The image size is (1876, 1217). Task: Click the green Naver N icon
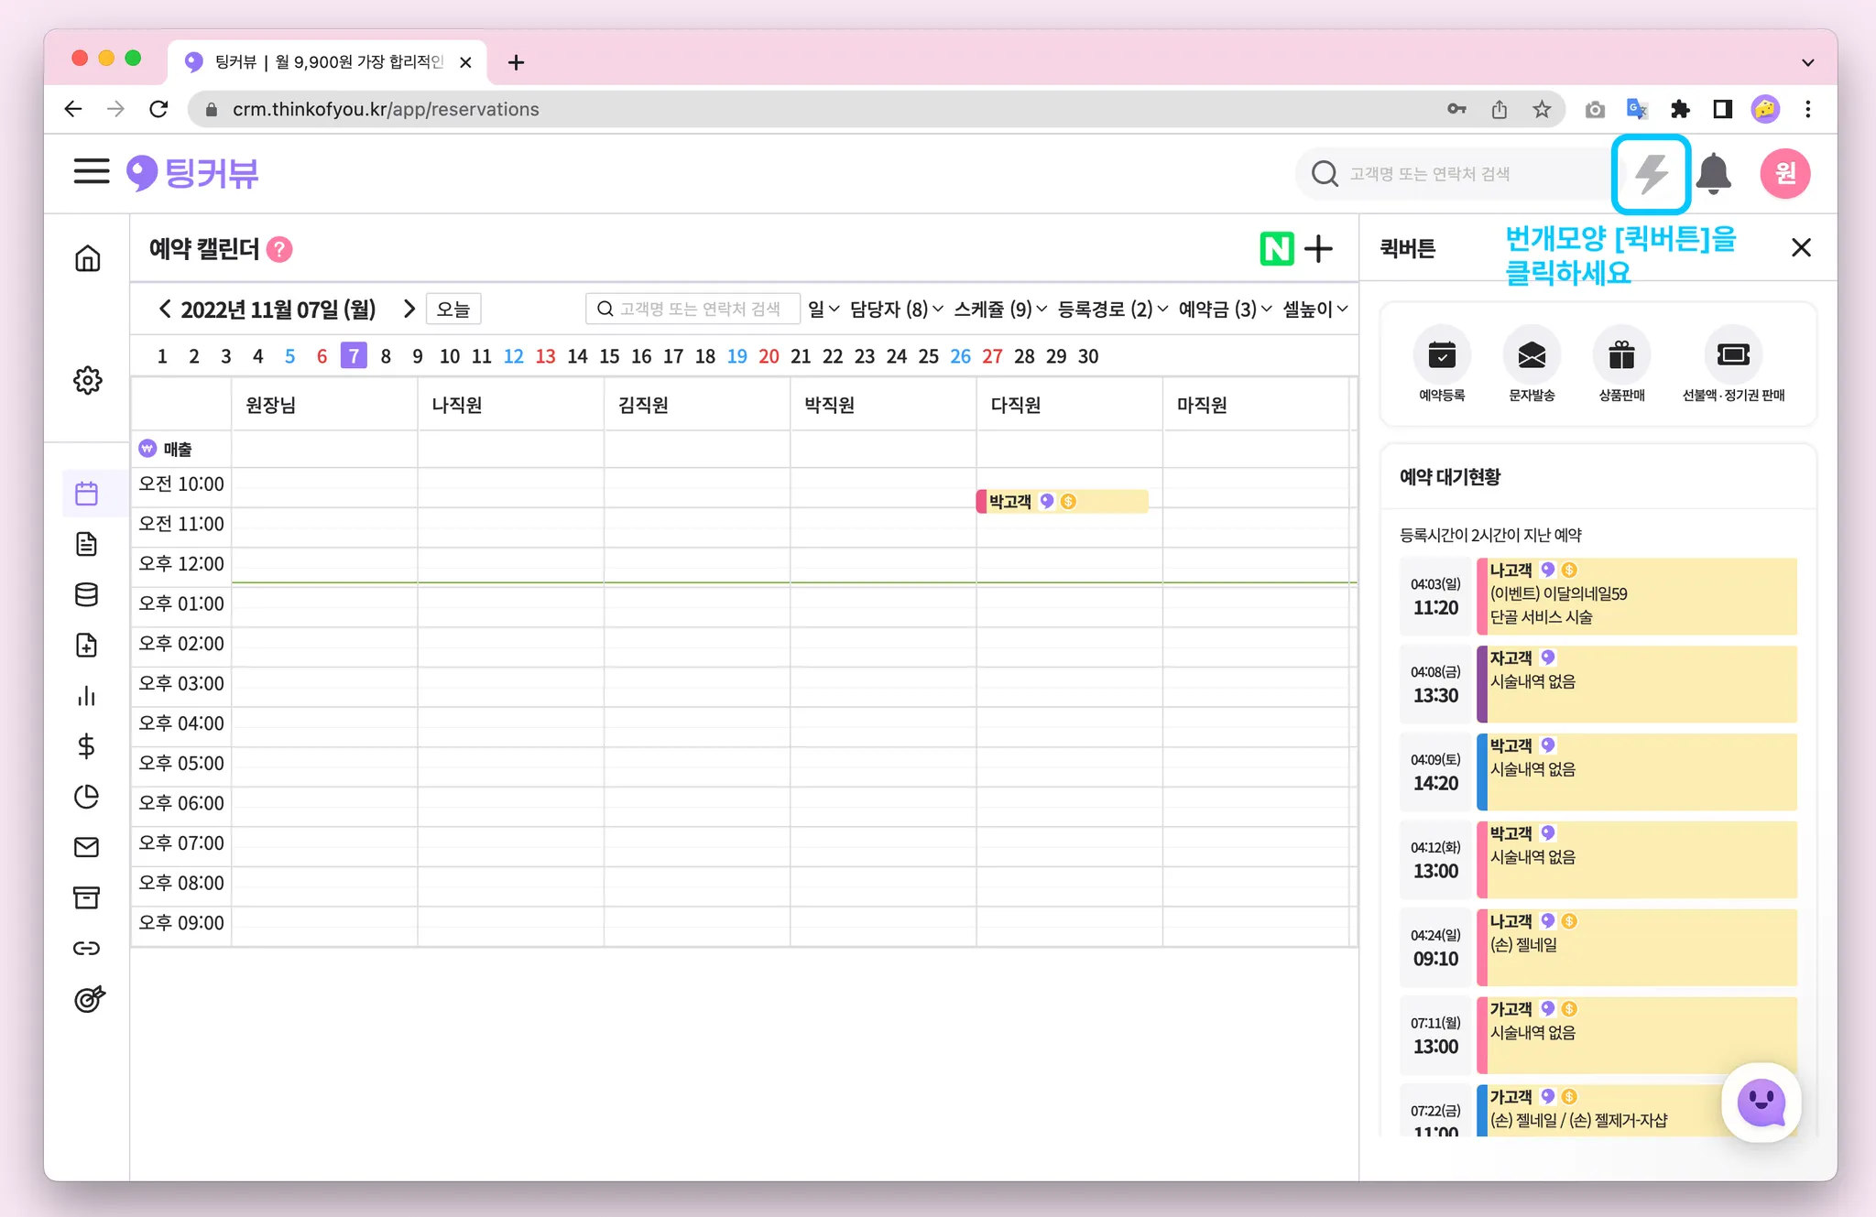pyautogui.click(x=1276, y=248)
